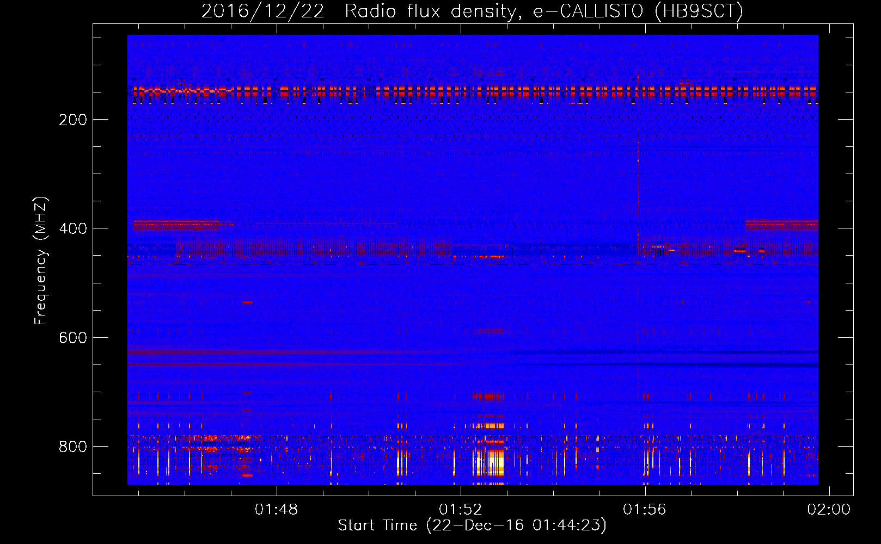This screenshot has height=544, width=881.
Task: Click the plot title "Radio flux density, e-CALLISTO (HB9SCT)"
Action: click(544, 11)
